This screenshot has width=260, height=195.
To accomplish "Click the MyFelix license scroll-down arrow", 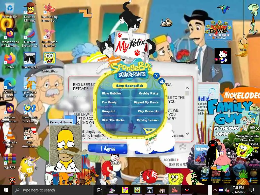I will [x=187, y=134].
